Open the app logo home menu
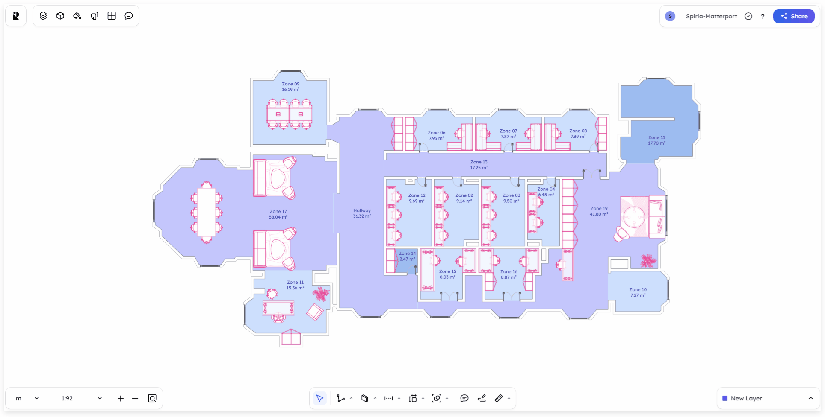The height and width of the screenshot is (417, 825). tap(16, 16)
